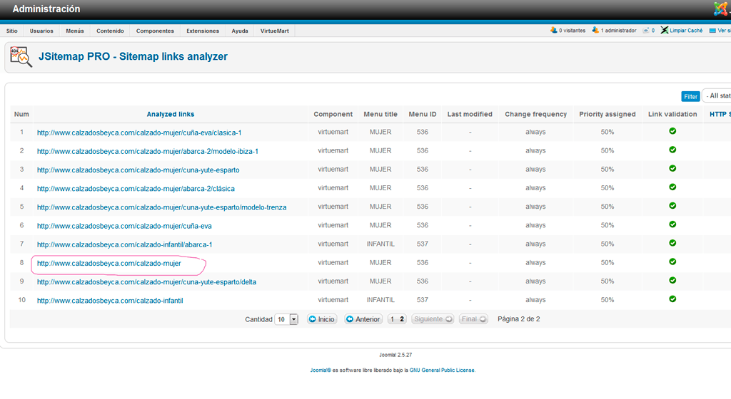Image resolution: width=731 pixels, height=399 pixels.
Task: Click green validation check for row 5
Action: 672,205
